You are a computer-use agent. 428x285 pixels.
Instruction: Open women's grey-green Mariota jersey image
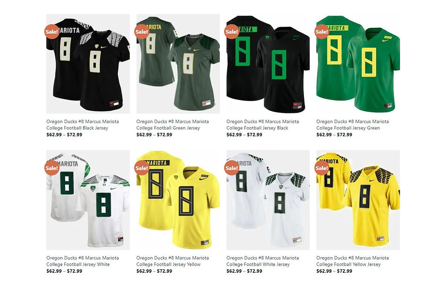pos(178,64)
